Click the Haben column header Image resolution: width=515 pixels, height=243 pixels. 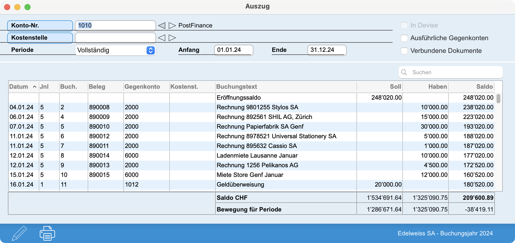425,87
